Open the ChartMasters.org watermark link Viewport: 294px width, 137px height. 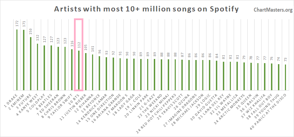[x=273, y=10]
